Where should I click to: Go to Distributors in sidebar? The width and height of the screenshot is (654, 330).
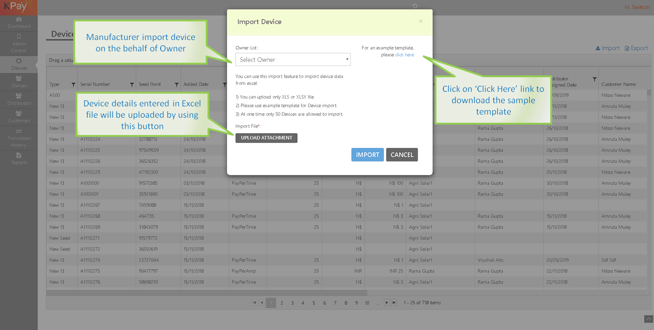(x=19, y=99)
